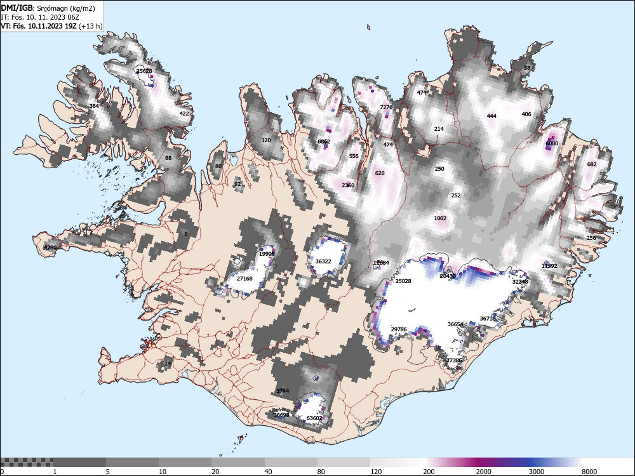The height and width of the screenshot is (476, 635).
Task: Click the snow value 29786
Action: 399,329
